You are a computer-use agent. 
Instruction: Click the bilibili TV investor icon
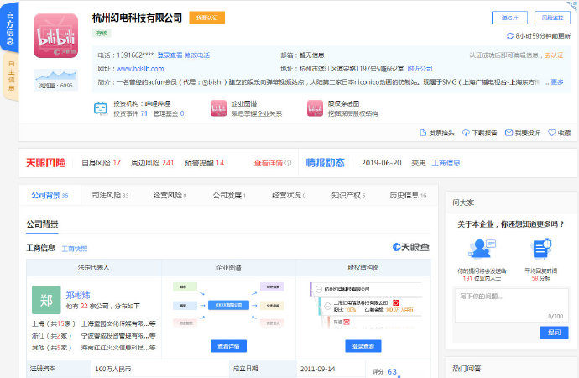pyautogui.click(x=101, y=108)
